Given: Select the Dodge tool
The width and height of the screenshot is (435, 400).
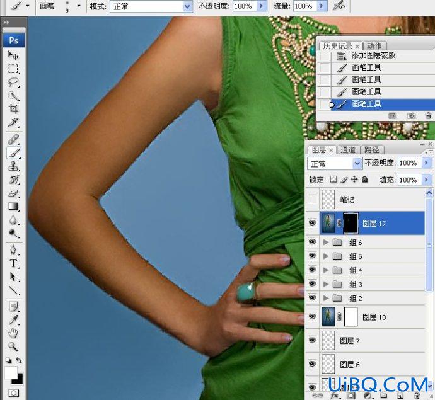Looking at the screenshot, I should [x=13, y=233].
